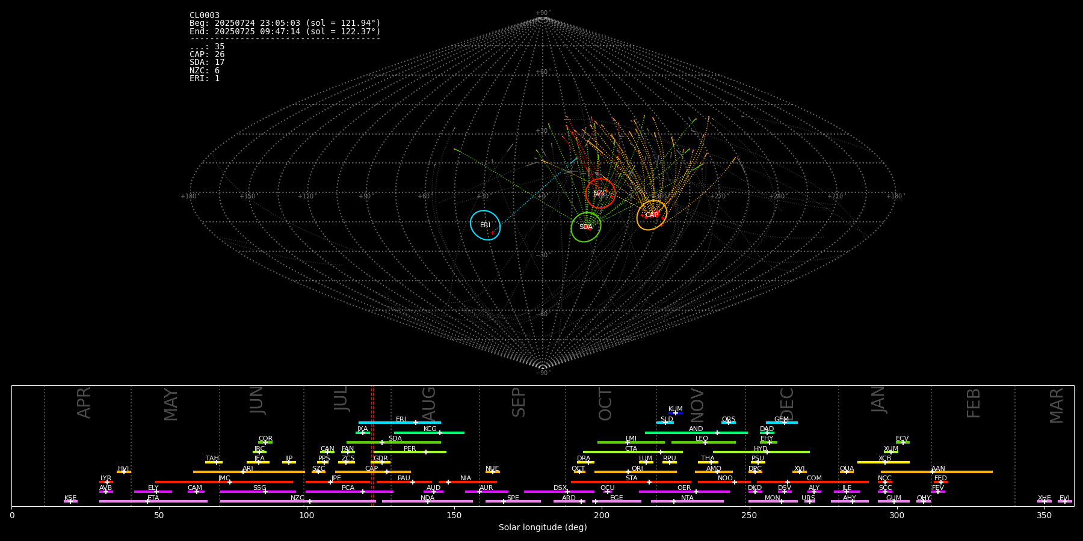Click the 'APR' month label
1083x541 pixels.
pyautogui.click(x=84, y=403)
